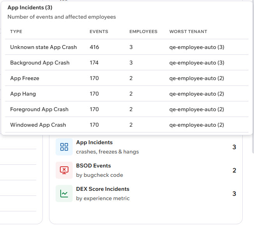Image resolution: width=254 pixels, height=225 pixels.
Task: Click employees count for App Hang
Action: pos(131,94)
